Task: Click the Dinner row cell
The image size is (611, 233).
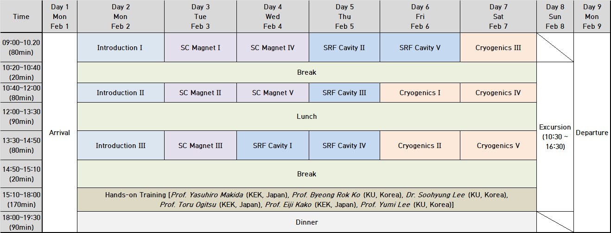Action: click(306, 222)
